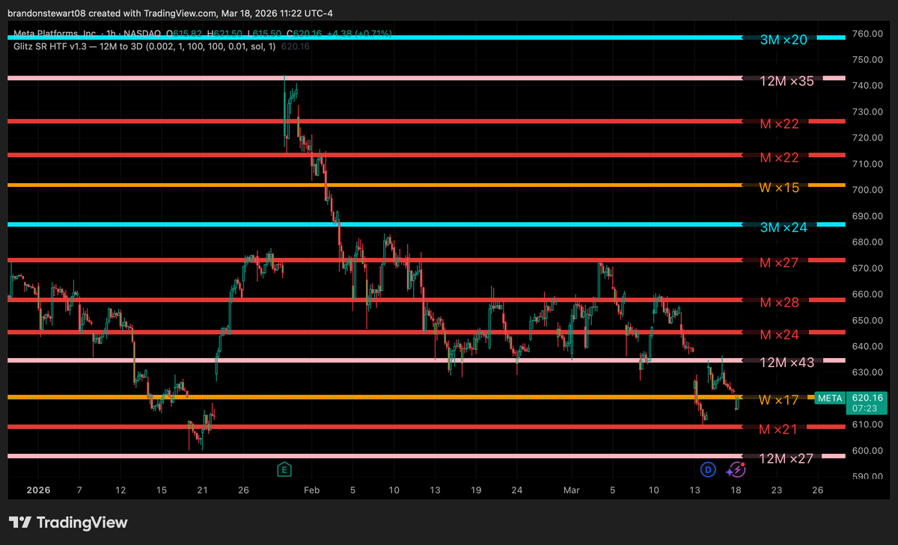Click the 'Feb' label on time axis

312,490
